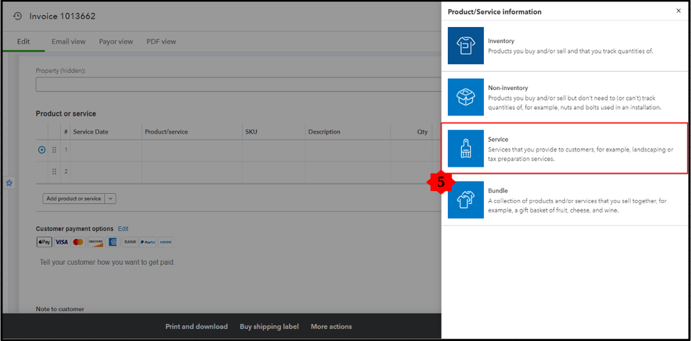Click 'Tell your customer how you want to get paid'
The height and width of the screenshot is (341, 691).
coord(107,263)
